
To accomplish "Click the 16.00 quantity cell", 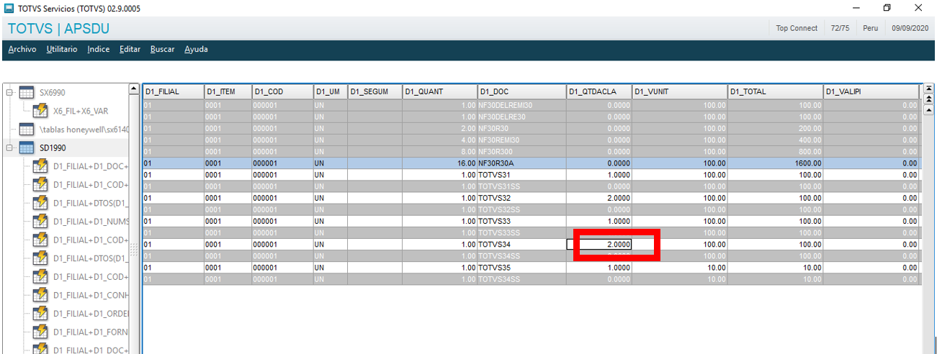I will [439, 163].
